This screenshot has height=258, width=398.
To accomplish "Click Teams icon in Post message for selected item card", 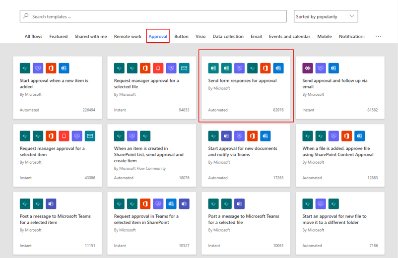I will 51,204.
